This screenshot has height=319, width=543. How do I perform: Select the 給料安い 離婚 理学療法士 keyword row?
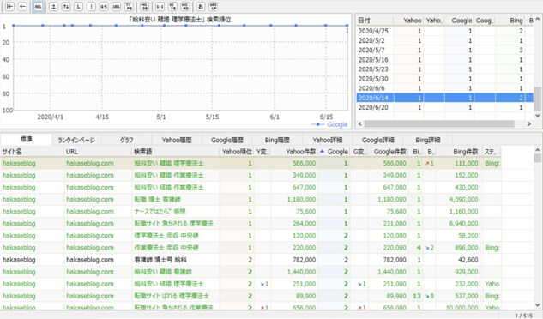coord(250,163)
